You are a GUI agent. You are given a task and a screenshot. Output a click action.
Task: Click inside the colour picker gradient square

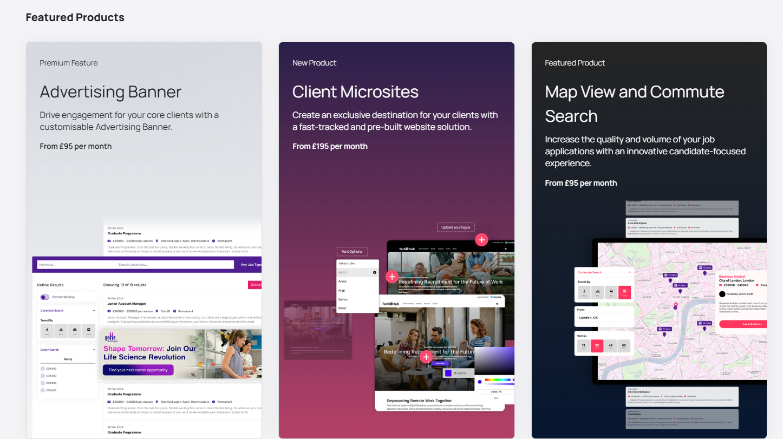pyautogui.click(x=494, y=361)
